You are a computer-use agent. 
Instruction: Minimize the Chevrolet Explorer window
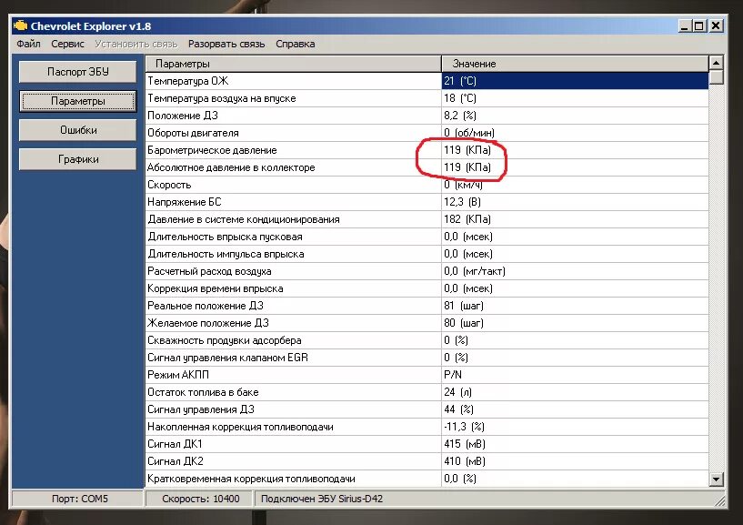point(684,25)
